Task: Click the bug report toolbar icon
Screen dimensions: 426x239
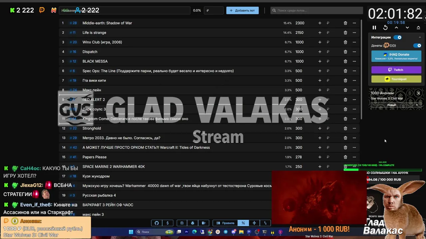Action: point(192,223)
